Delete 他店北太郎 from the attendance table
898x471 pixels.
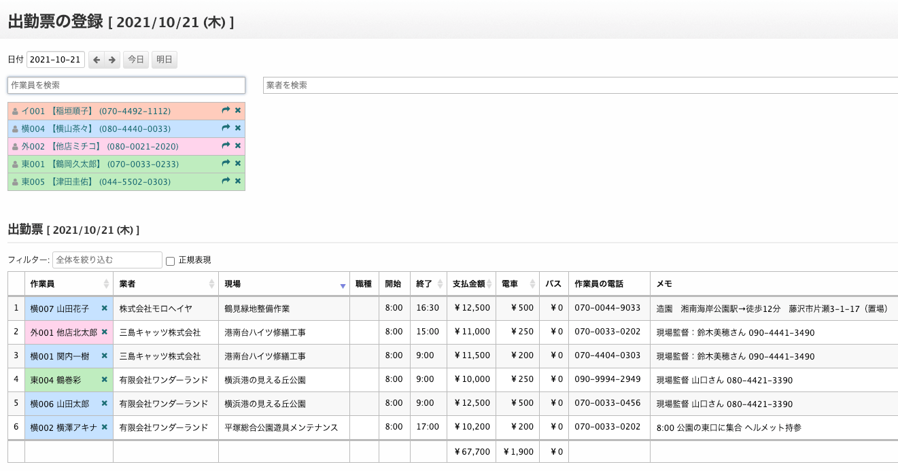coord(105,332)
